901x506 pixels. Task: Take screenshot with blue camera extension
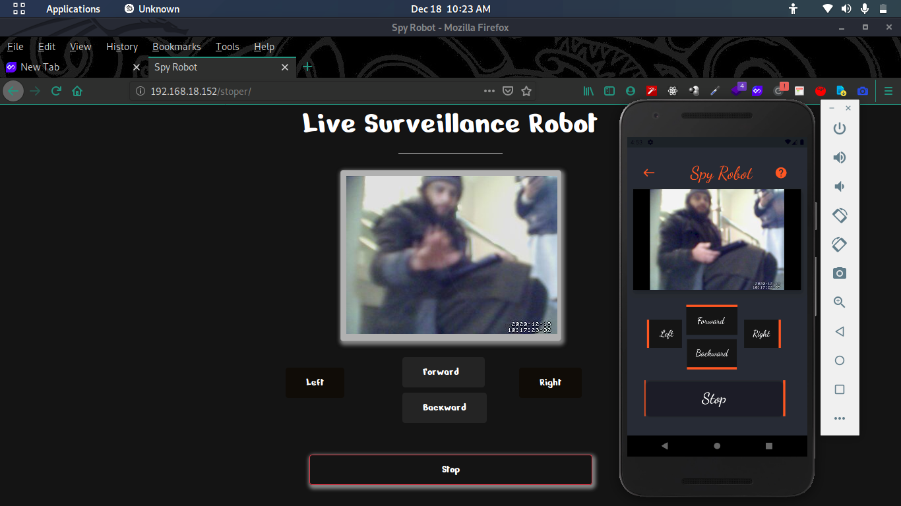[x=862, y=91]
